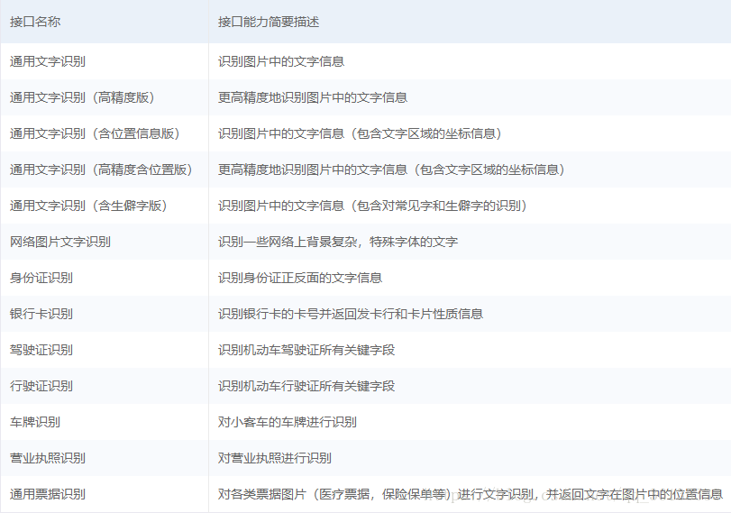This screenshot has height=513, width=731.
Task: Click the description '识别图片中的文字信息' of 通用文字识别
Action: [x=281, y=61]
